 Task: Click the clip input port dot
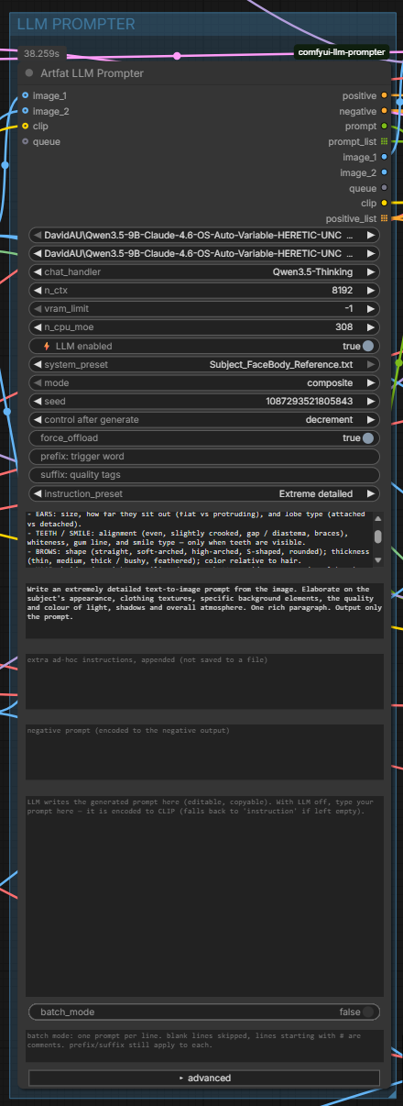(25, 126)
